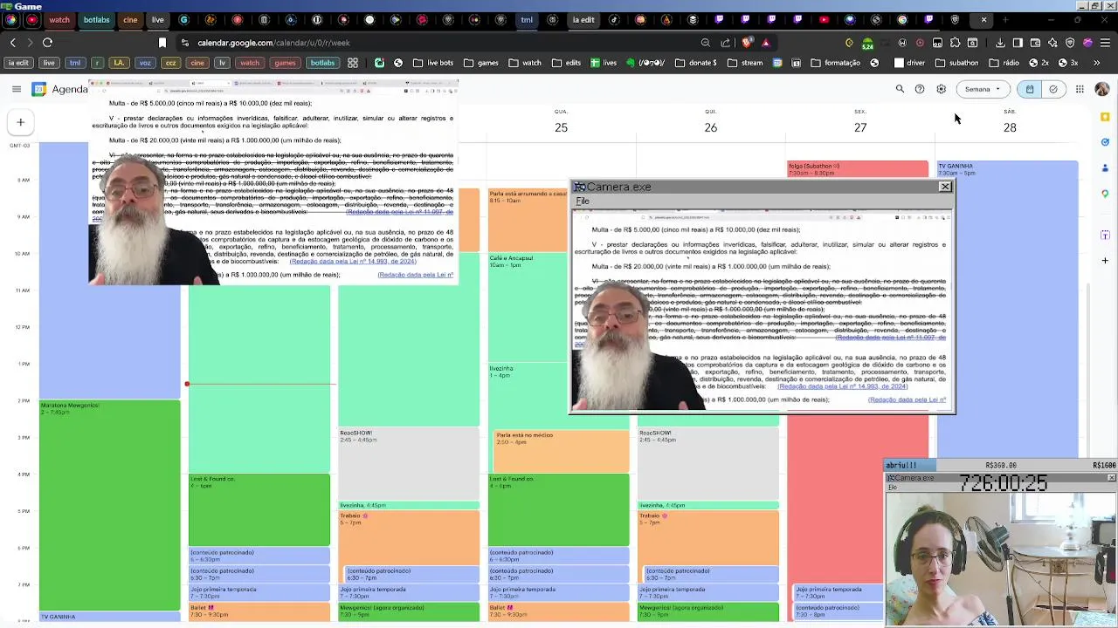Image resolution: width=1118 pixels, height=628 pixels.
Task: Open the calendar settings gear menu
Action: pyautogui.click(x=941, y=89)
